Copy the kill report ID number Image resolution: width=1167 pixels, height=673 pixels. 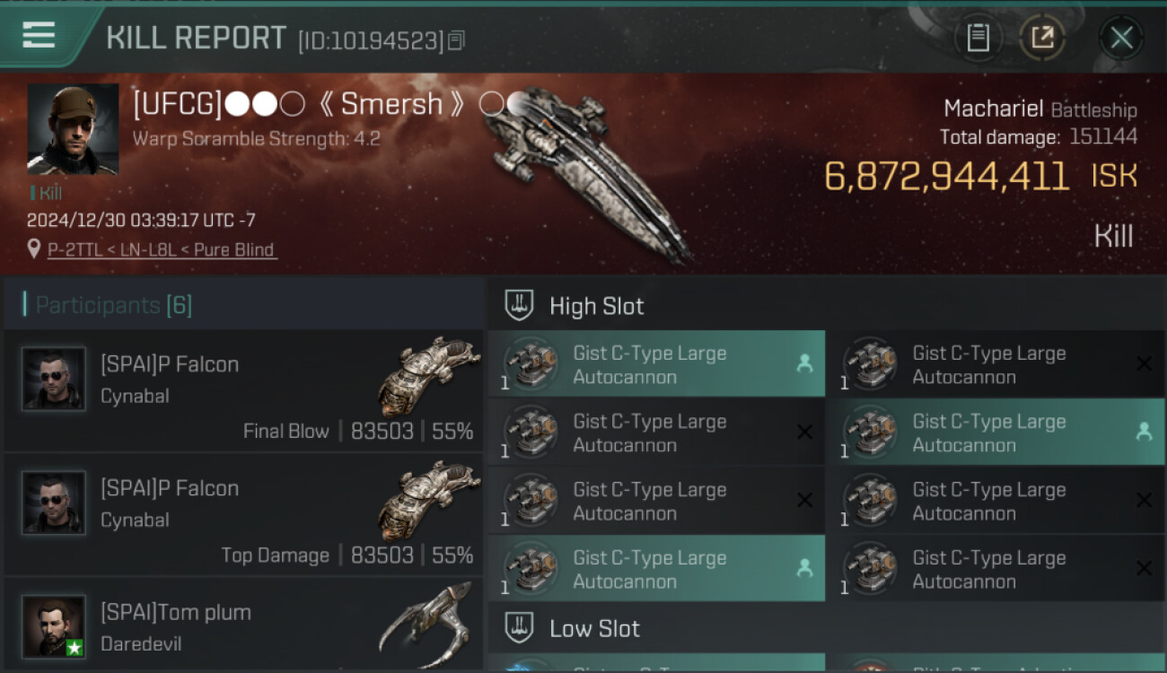pyautogui.click(x=457, y=40)
